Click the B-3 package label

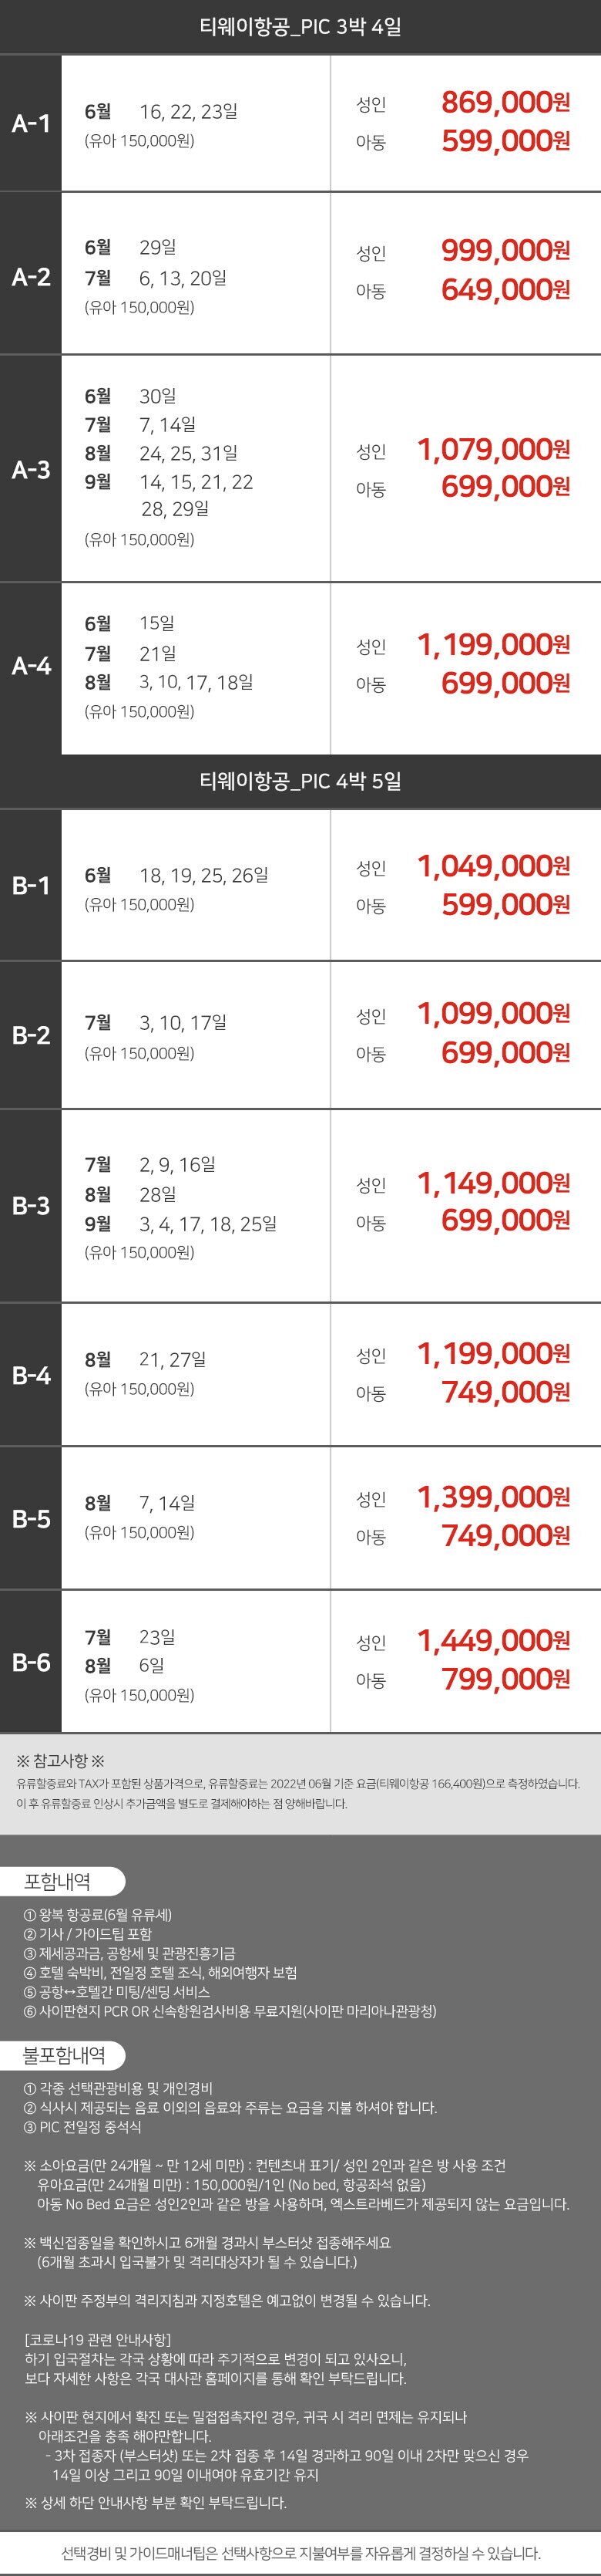31,1205
